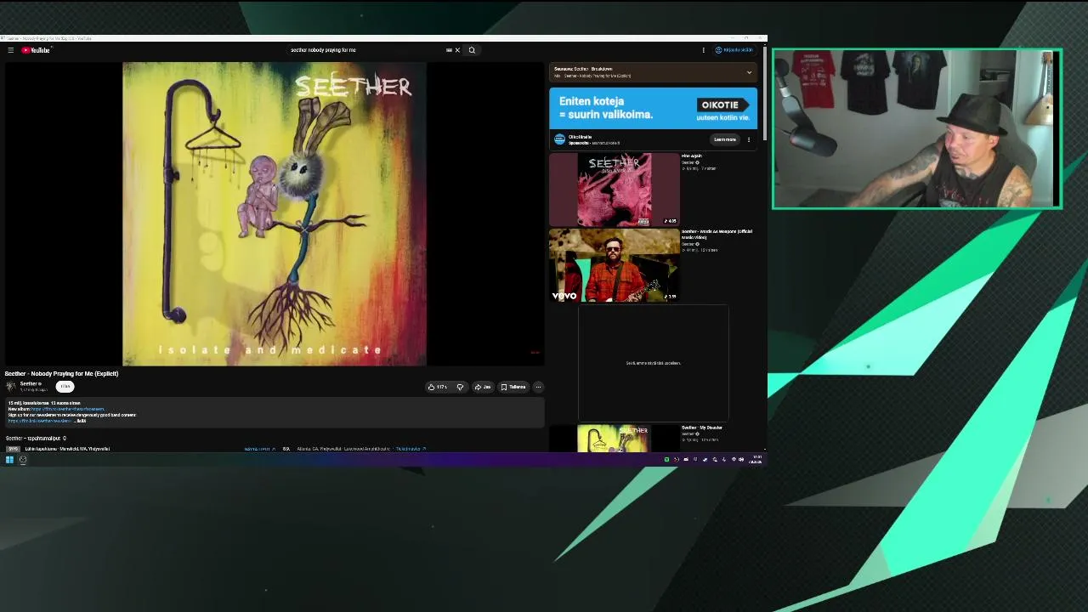Screen dimensions: 1088x612
Task: Click the green system tray icon
Action: 666,460
